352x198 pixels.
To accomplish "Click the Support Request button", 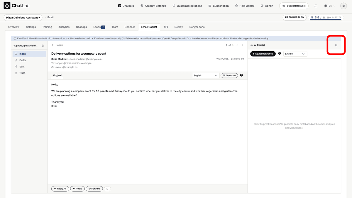I will tap(294, 6).
